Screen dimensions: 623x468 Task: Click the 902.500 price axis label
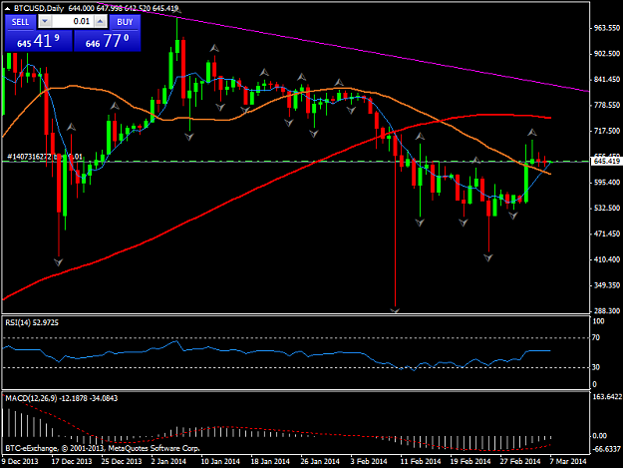[607, 54]
